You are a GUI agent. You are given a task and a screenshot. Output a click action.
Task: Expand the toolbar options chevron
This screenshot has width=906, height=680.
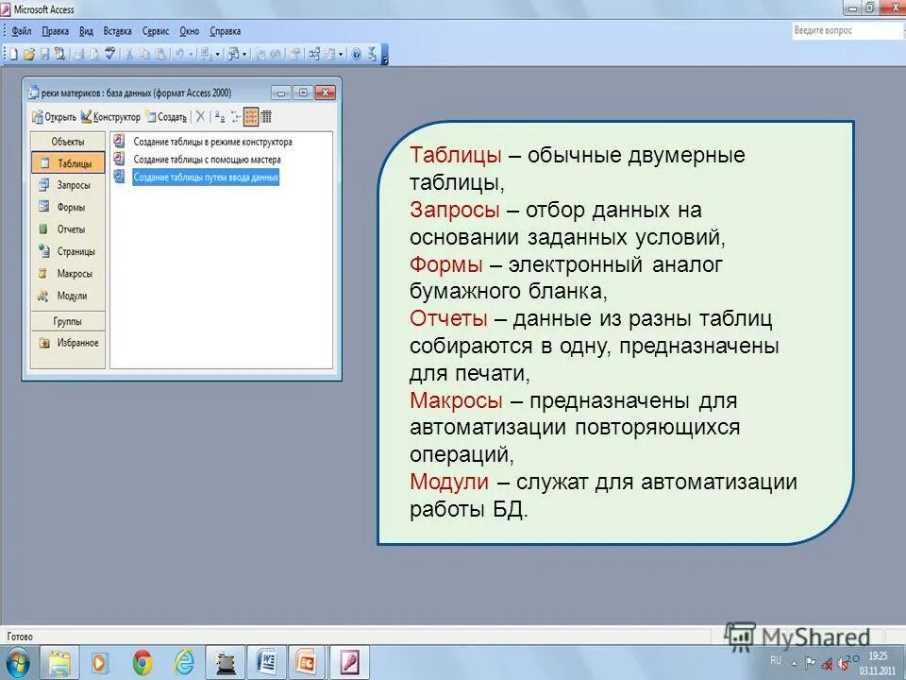pyautogui.click(x=385, y=55)
